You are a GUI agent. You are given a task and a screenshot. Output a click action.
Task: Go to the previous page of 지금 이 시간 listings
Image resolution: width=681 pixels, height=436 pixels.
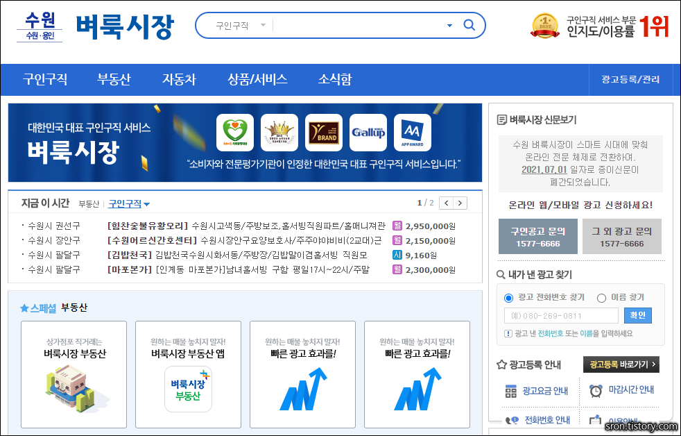pos(446,203)
